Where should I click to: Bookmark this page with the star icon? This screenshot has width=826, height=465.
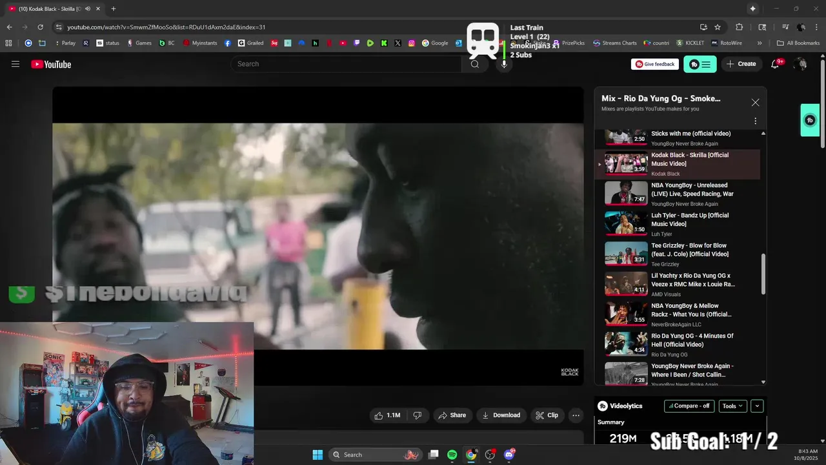[718, 27]
